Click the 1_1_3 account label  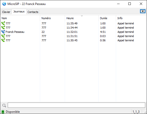tap(136, 112)
